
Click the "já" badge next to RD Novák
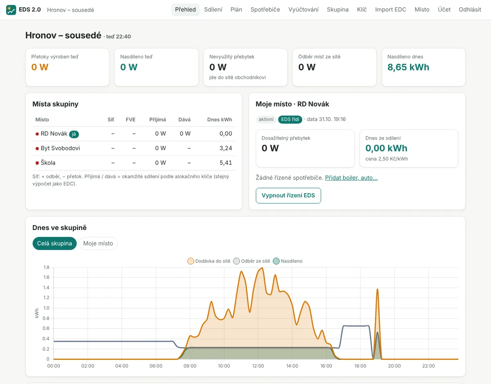pyautogui.click(x=74, y=134)
